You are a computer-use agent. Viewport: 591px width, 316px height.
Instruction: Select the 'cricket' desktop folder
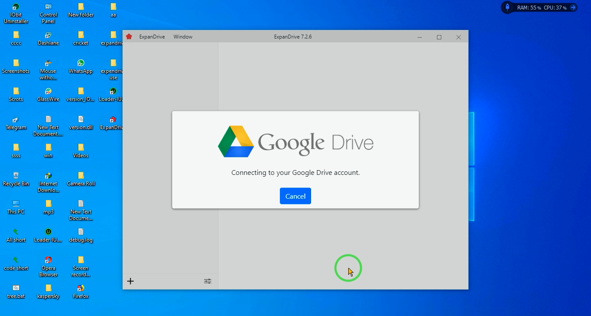click(81, 39)
